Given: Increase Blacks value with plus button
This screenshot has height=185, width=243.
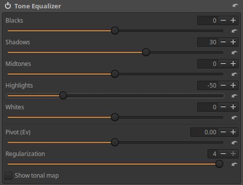Looking at the screenshot, I should click(233, 20).
